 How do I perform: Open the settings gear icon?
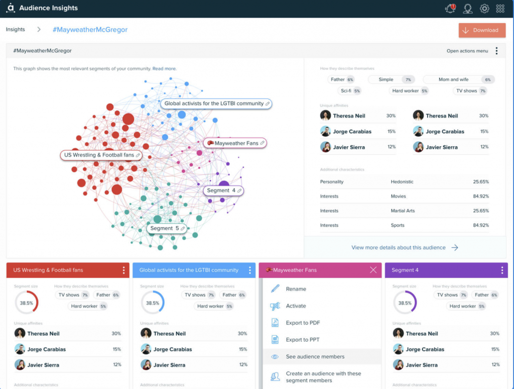click(484, 9)
